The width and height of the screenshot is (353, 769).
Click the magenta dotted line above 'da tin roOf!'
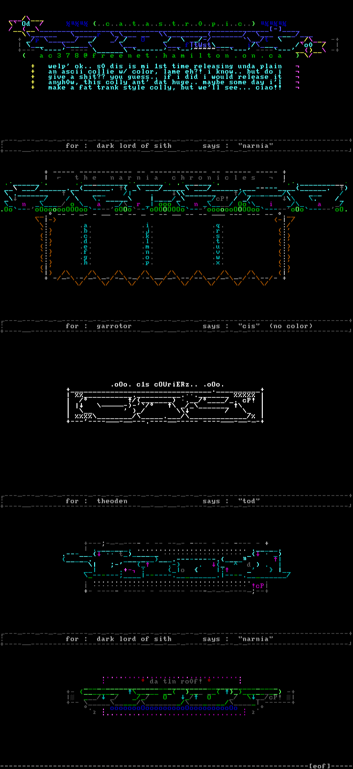[172, 677]
